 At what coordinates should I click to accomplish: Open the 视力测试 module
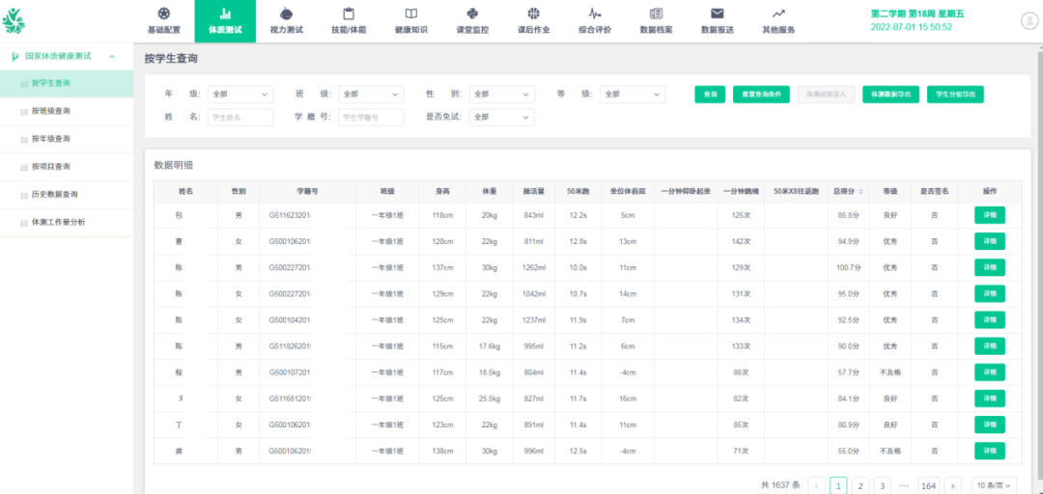pos(287,21)
